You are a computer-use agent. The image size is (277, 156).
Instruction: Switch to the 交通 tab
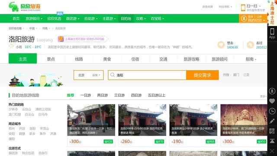[x=163, y=59]
